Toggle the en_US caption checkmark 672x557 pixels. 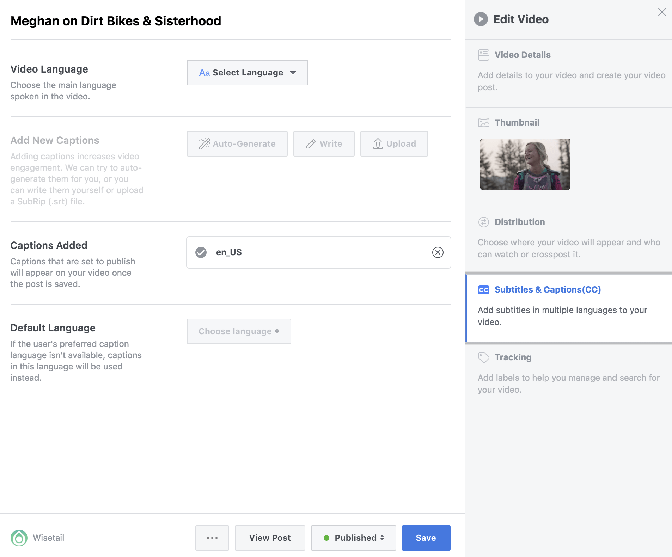[201, 252]
